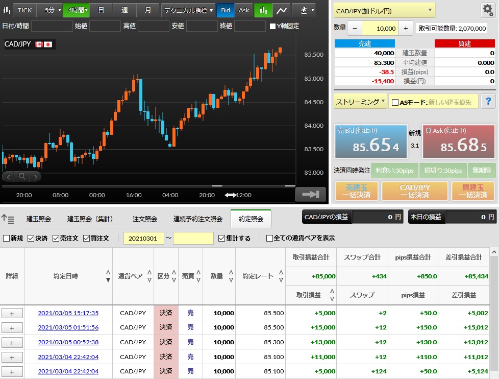Open the drawing pencil tool dropdown
Screen dimensions: 499x379
click(x=308, y=10)
